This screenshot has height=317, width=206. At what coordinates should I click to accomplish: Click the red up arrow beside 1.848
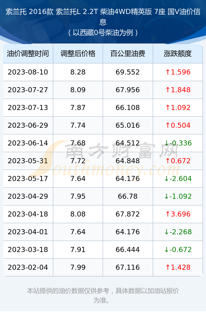pos(168,90)
